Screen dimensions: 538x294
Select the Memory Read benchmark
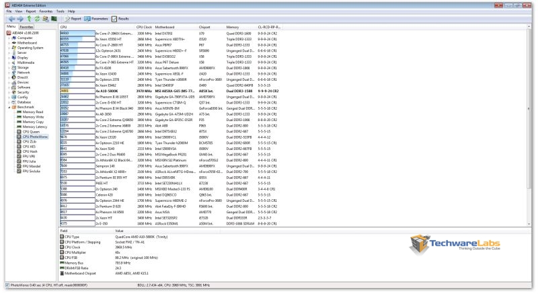tap(32, 112)
